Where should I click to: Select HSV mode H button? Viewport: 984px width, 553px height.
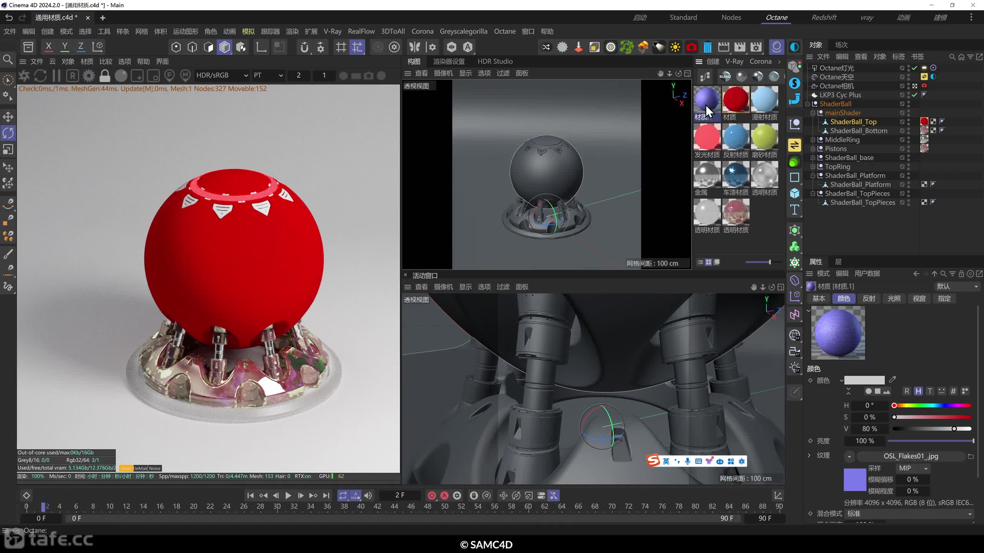pos(918,391)
